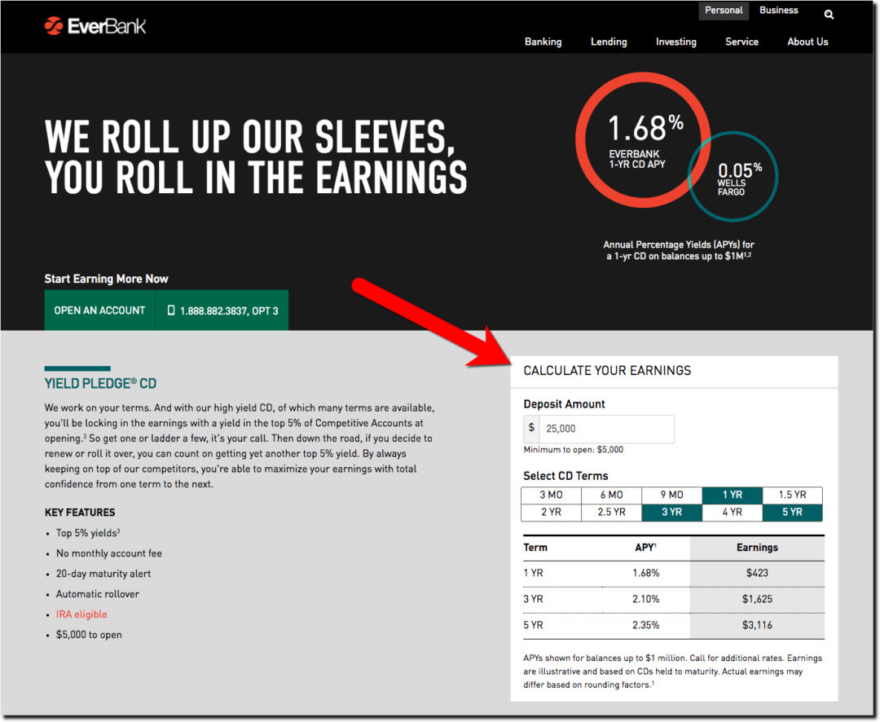The height and width of the screenshot is (722, 880).
Task: Select the 6 MO CD term
Action: click(611, 495)
